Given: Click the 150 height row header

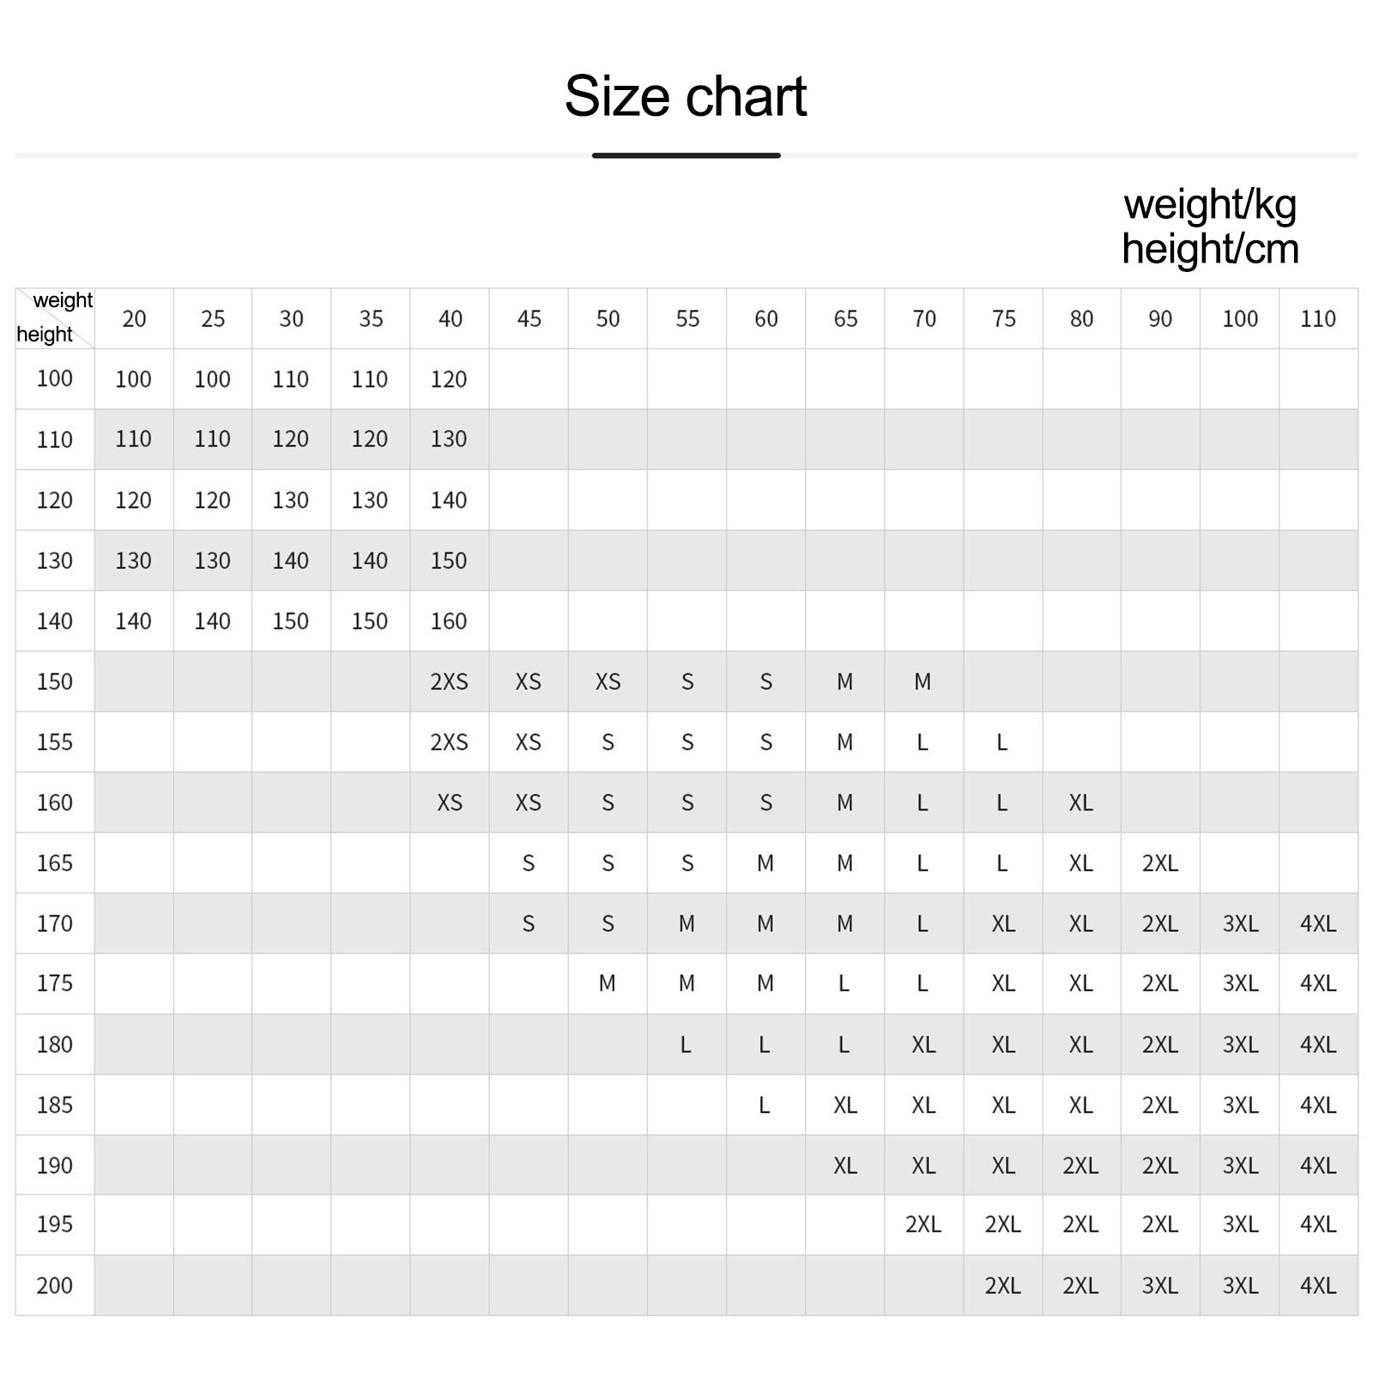Looking at the screenshot, I should 55,681.
